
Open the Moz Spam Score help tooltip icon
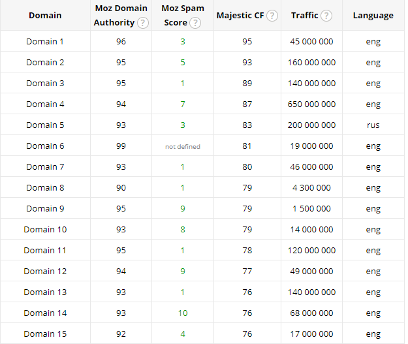point(195,23)
